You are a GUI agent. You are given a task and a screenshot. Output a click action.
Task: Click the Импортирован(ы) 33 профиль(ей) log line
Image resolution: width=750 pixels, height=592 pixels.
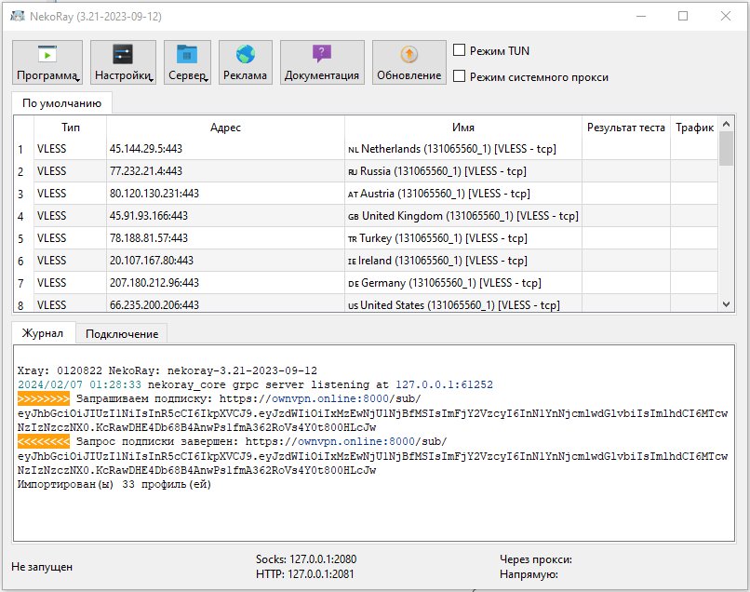click(114, 484)
